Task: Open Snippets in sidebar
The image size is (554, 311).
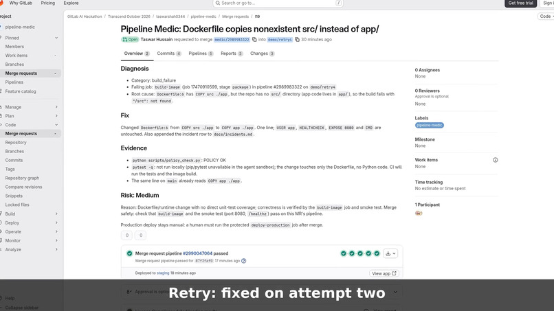Action: point(14,196)
